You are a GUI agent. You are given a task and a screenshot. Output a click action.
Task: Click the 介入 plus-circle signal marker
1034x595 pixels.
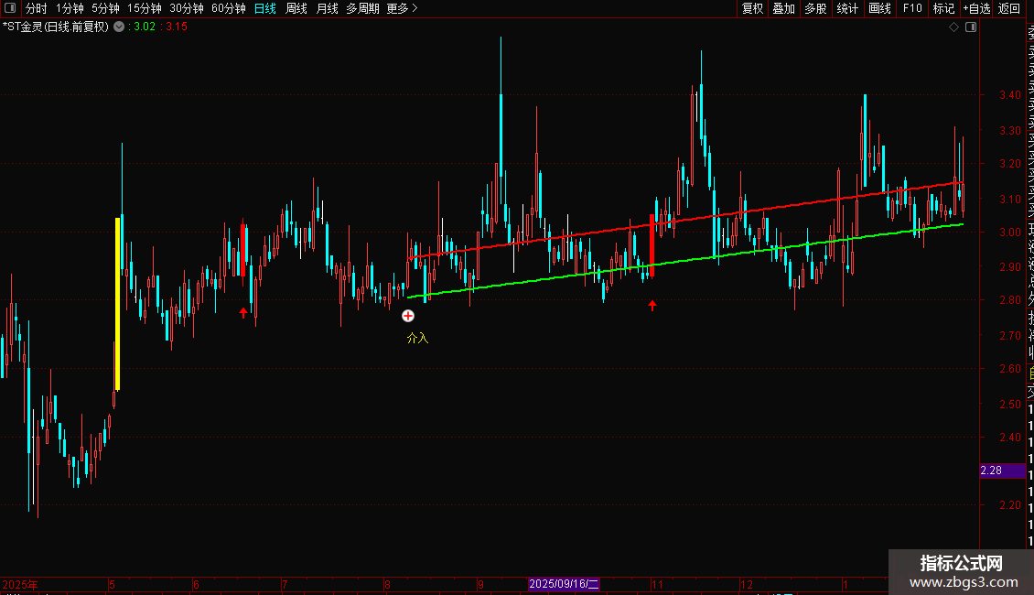coord(408,316)
